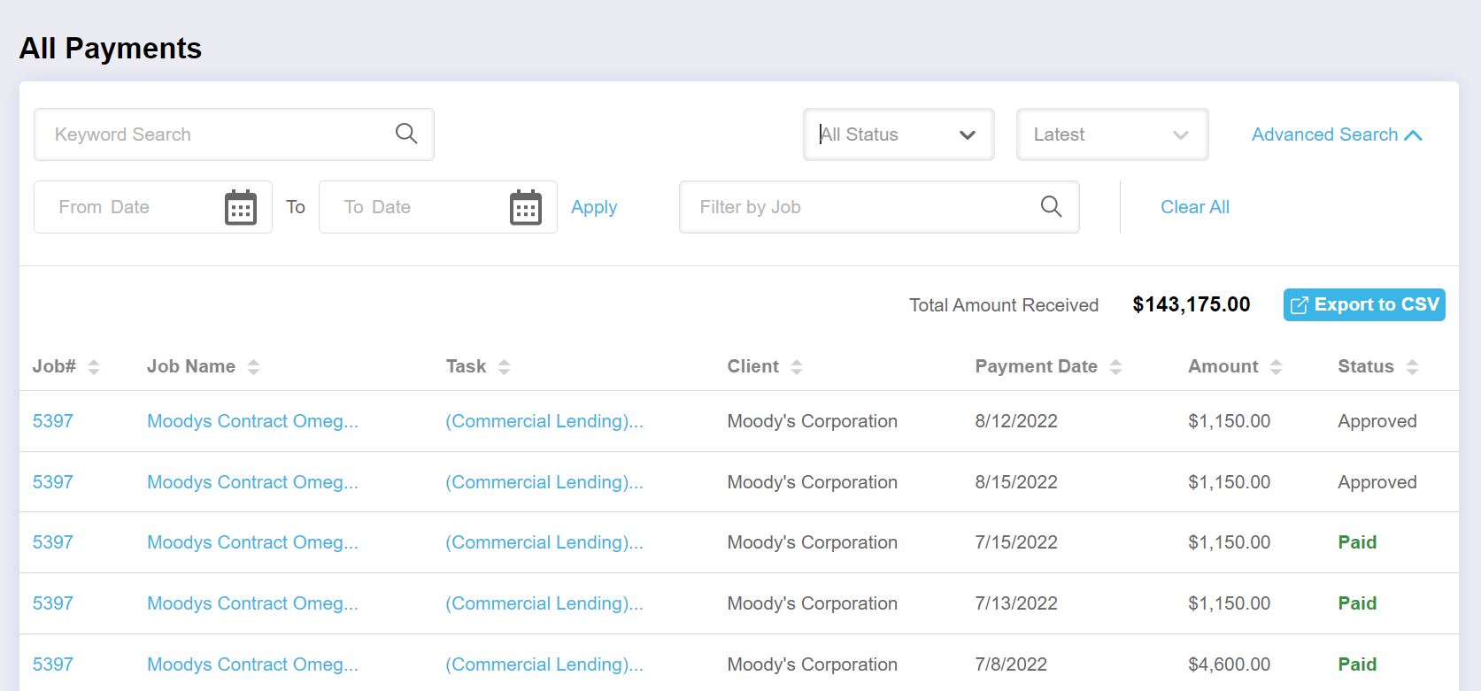
Task: Click Clear All filters link
Action: tap(1194, 207)
